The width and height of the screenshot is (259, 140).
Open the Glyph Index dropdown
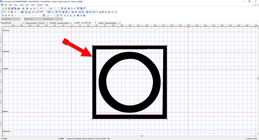[x=33, y=19]
